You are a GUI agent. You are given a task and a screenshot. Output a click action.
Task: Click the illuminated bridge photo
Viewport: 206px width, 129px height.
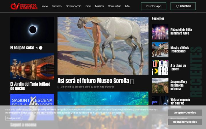click(x=32, y=66)
